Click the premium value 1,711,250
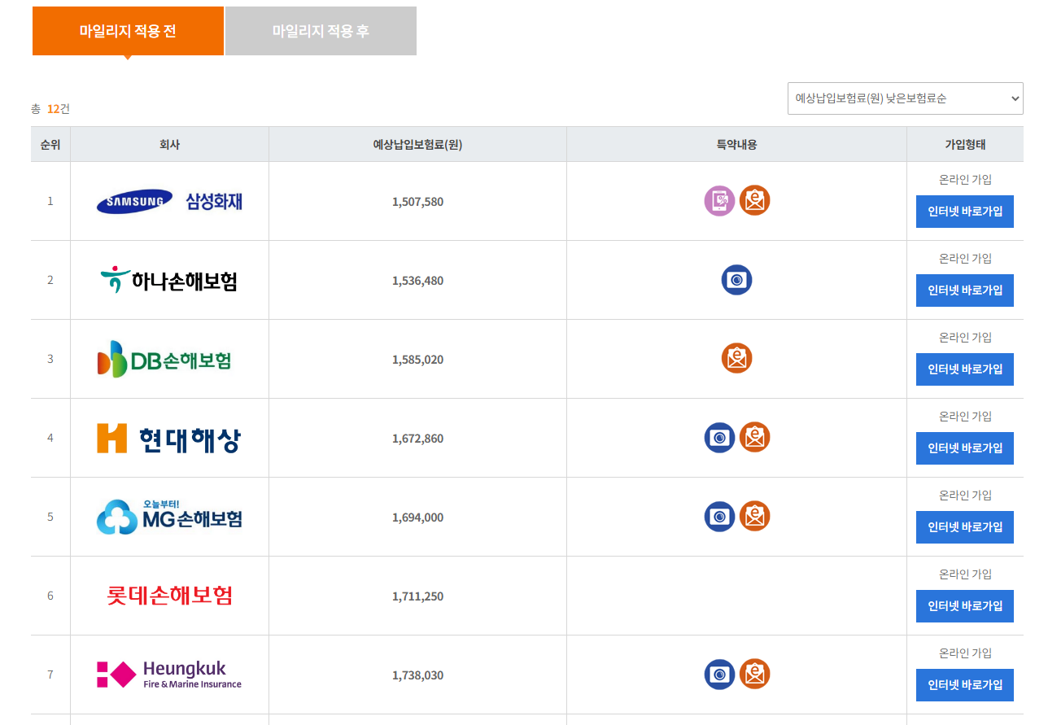This screenshot has width=1048, height=725. click(417, 596)
